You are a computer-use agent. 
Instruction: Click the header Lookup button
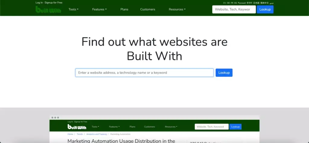click(265, 9)
